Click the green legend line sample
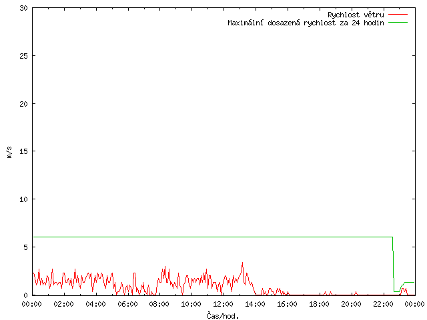This screenshot has width=427, height=320. [x=398, y=23]
